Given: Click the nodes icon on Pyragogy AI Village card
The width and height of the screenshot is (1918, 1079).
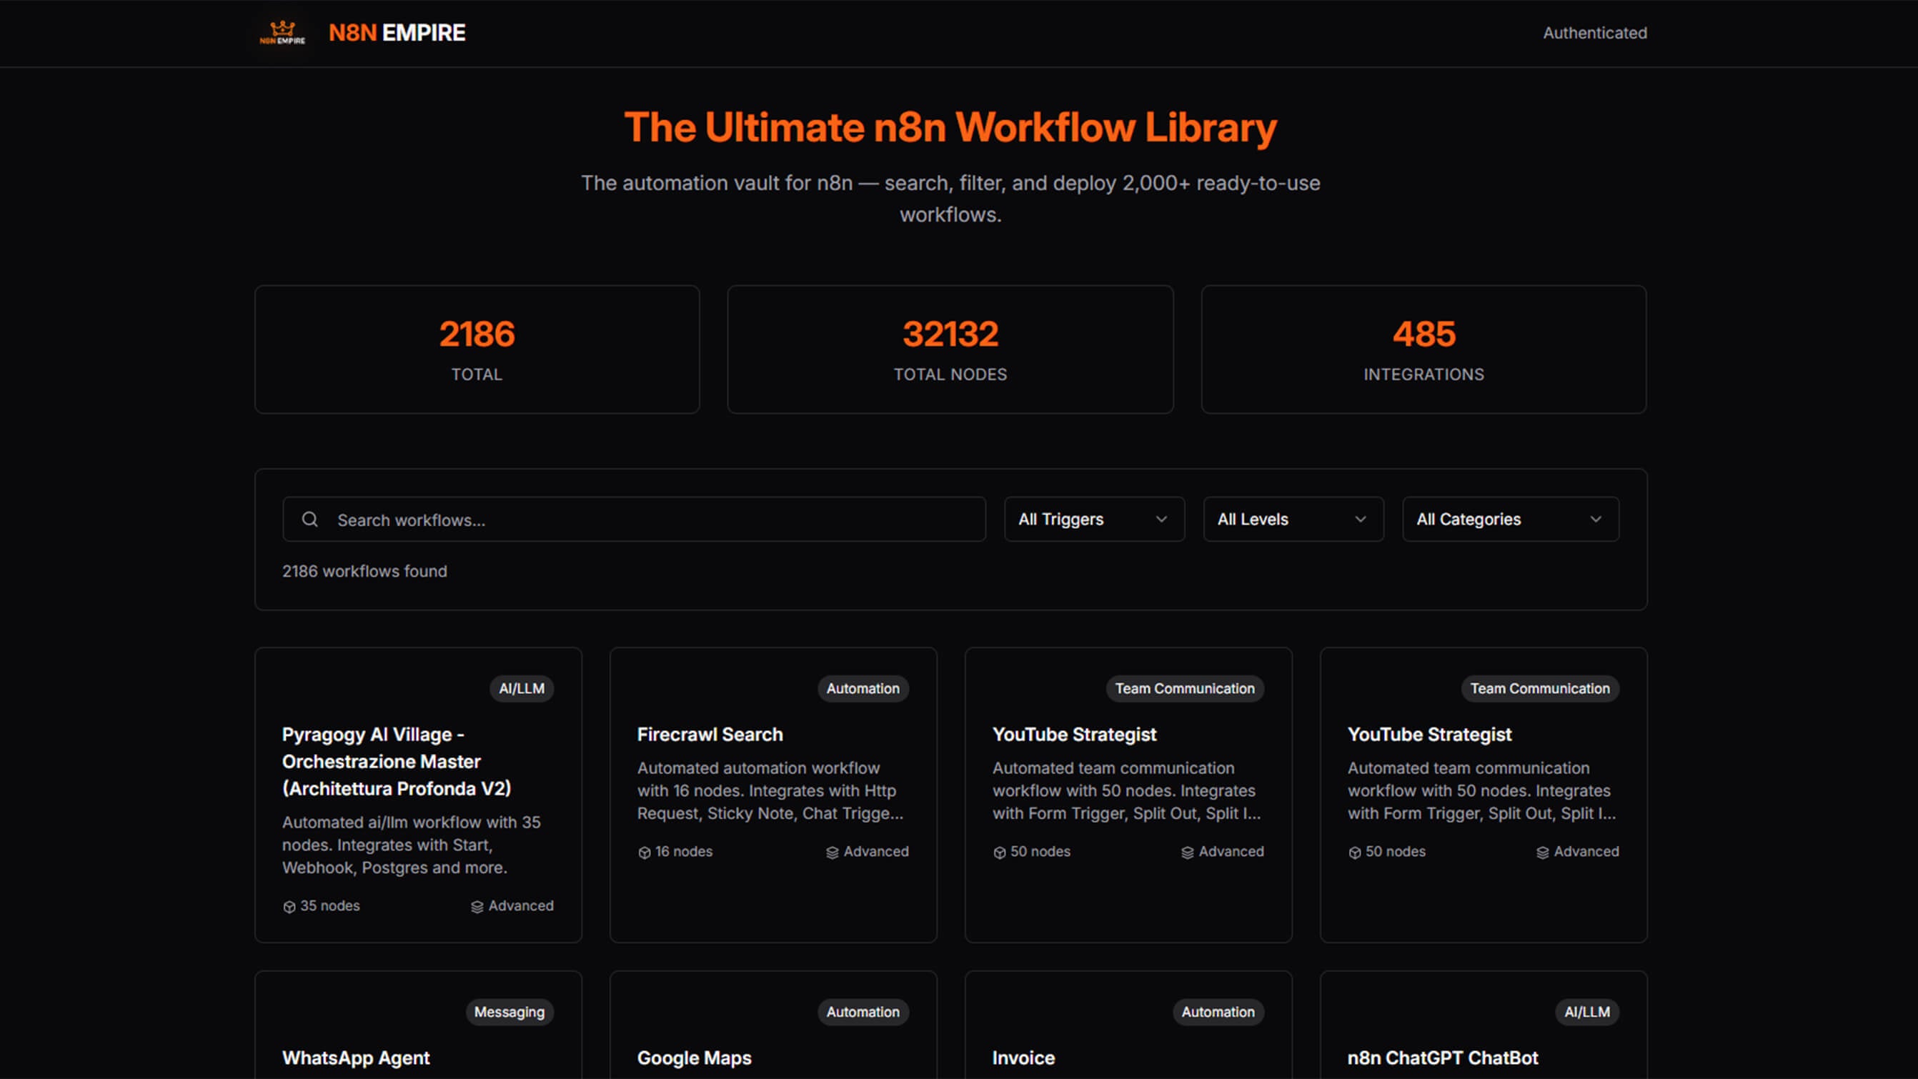Looking at the screenshot, I should coord(289,906).
